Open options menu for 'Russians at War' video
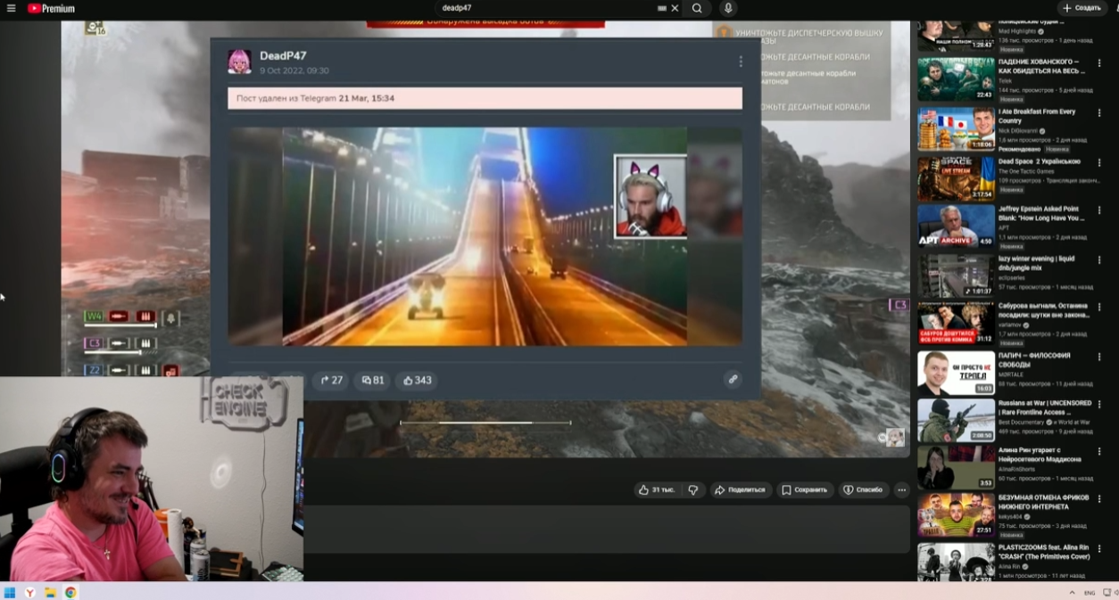The width and height of the screenshot is (1119, 600). point(1099,405)
